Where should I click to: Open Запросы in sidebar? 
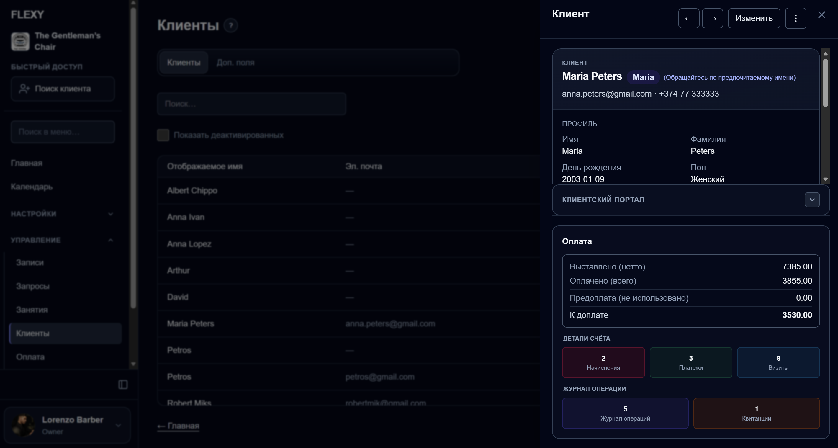click(33, 286)
